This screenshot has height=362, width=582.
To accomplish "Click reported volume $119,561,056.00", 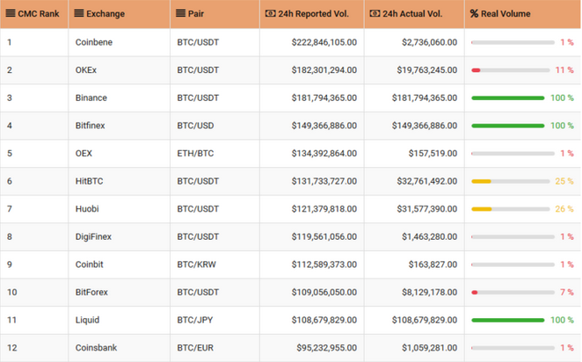I will tap(324, 236).
